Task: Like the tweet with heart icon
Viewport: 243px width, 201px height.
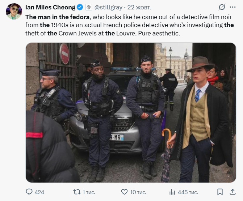Action: pos(124,192)
